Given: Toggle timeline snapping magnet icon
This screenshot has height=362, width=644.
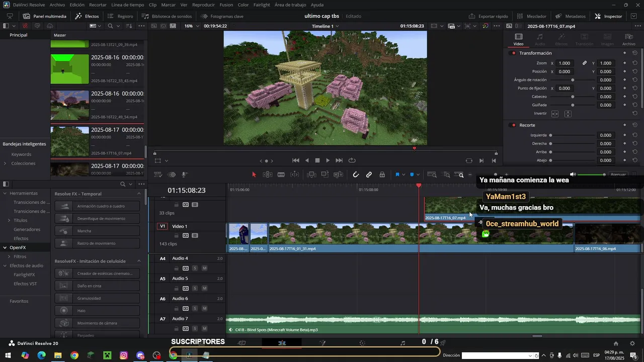Looking at the screenshot, I should tap(356, 174).
